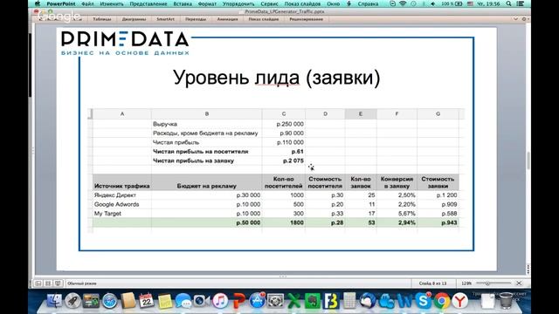Launch the Launchpad rocket icon

click(x=72, y=301)
